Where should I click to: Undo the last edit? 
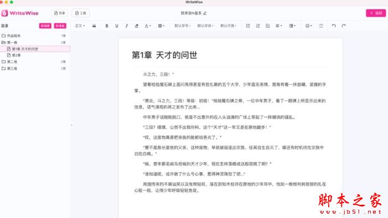point(334,25)
